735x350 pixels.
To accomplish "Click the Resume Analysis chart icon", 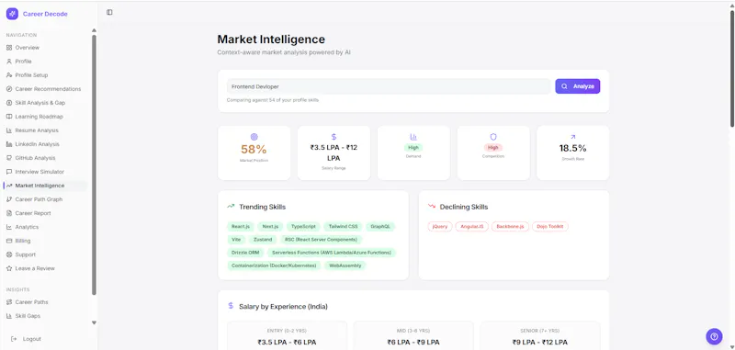I will click(x=9, y=130).
